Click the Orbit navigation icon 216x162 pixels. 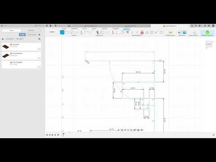118,130
